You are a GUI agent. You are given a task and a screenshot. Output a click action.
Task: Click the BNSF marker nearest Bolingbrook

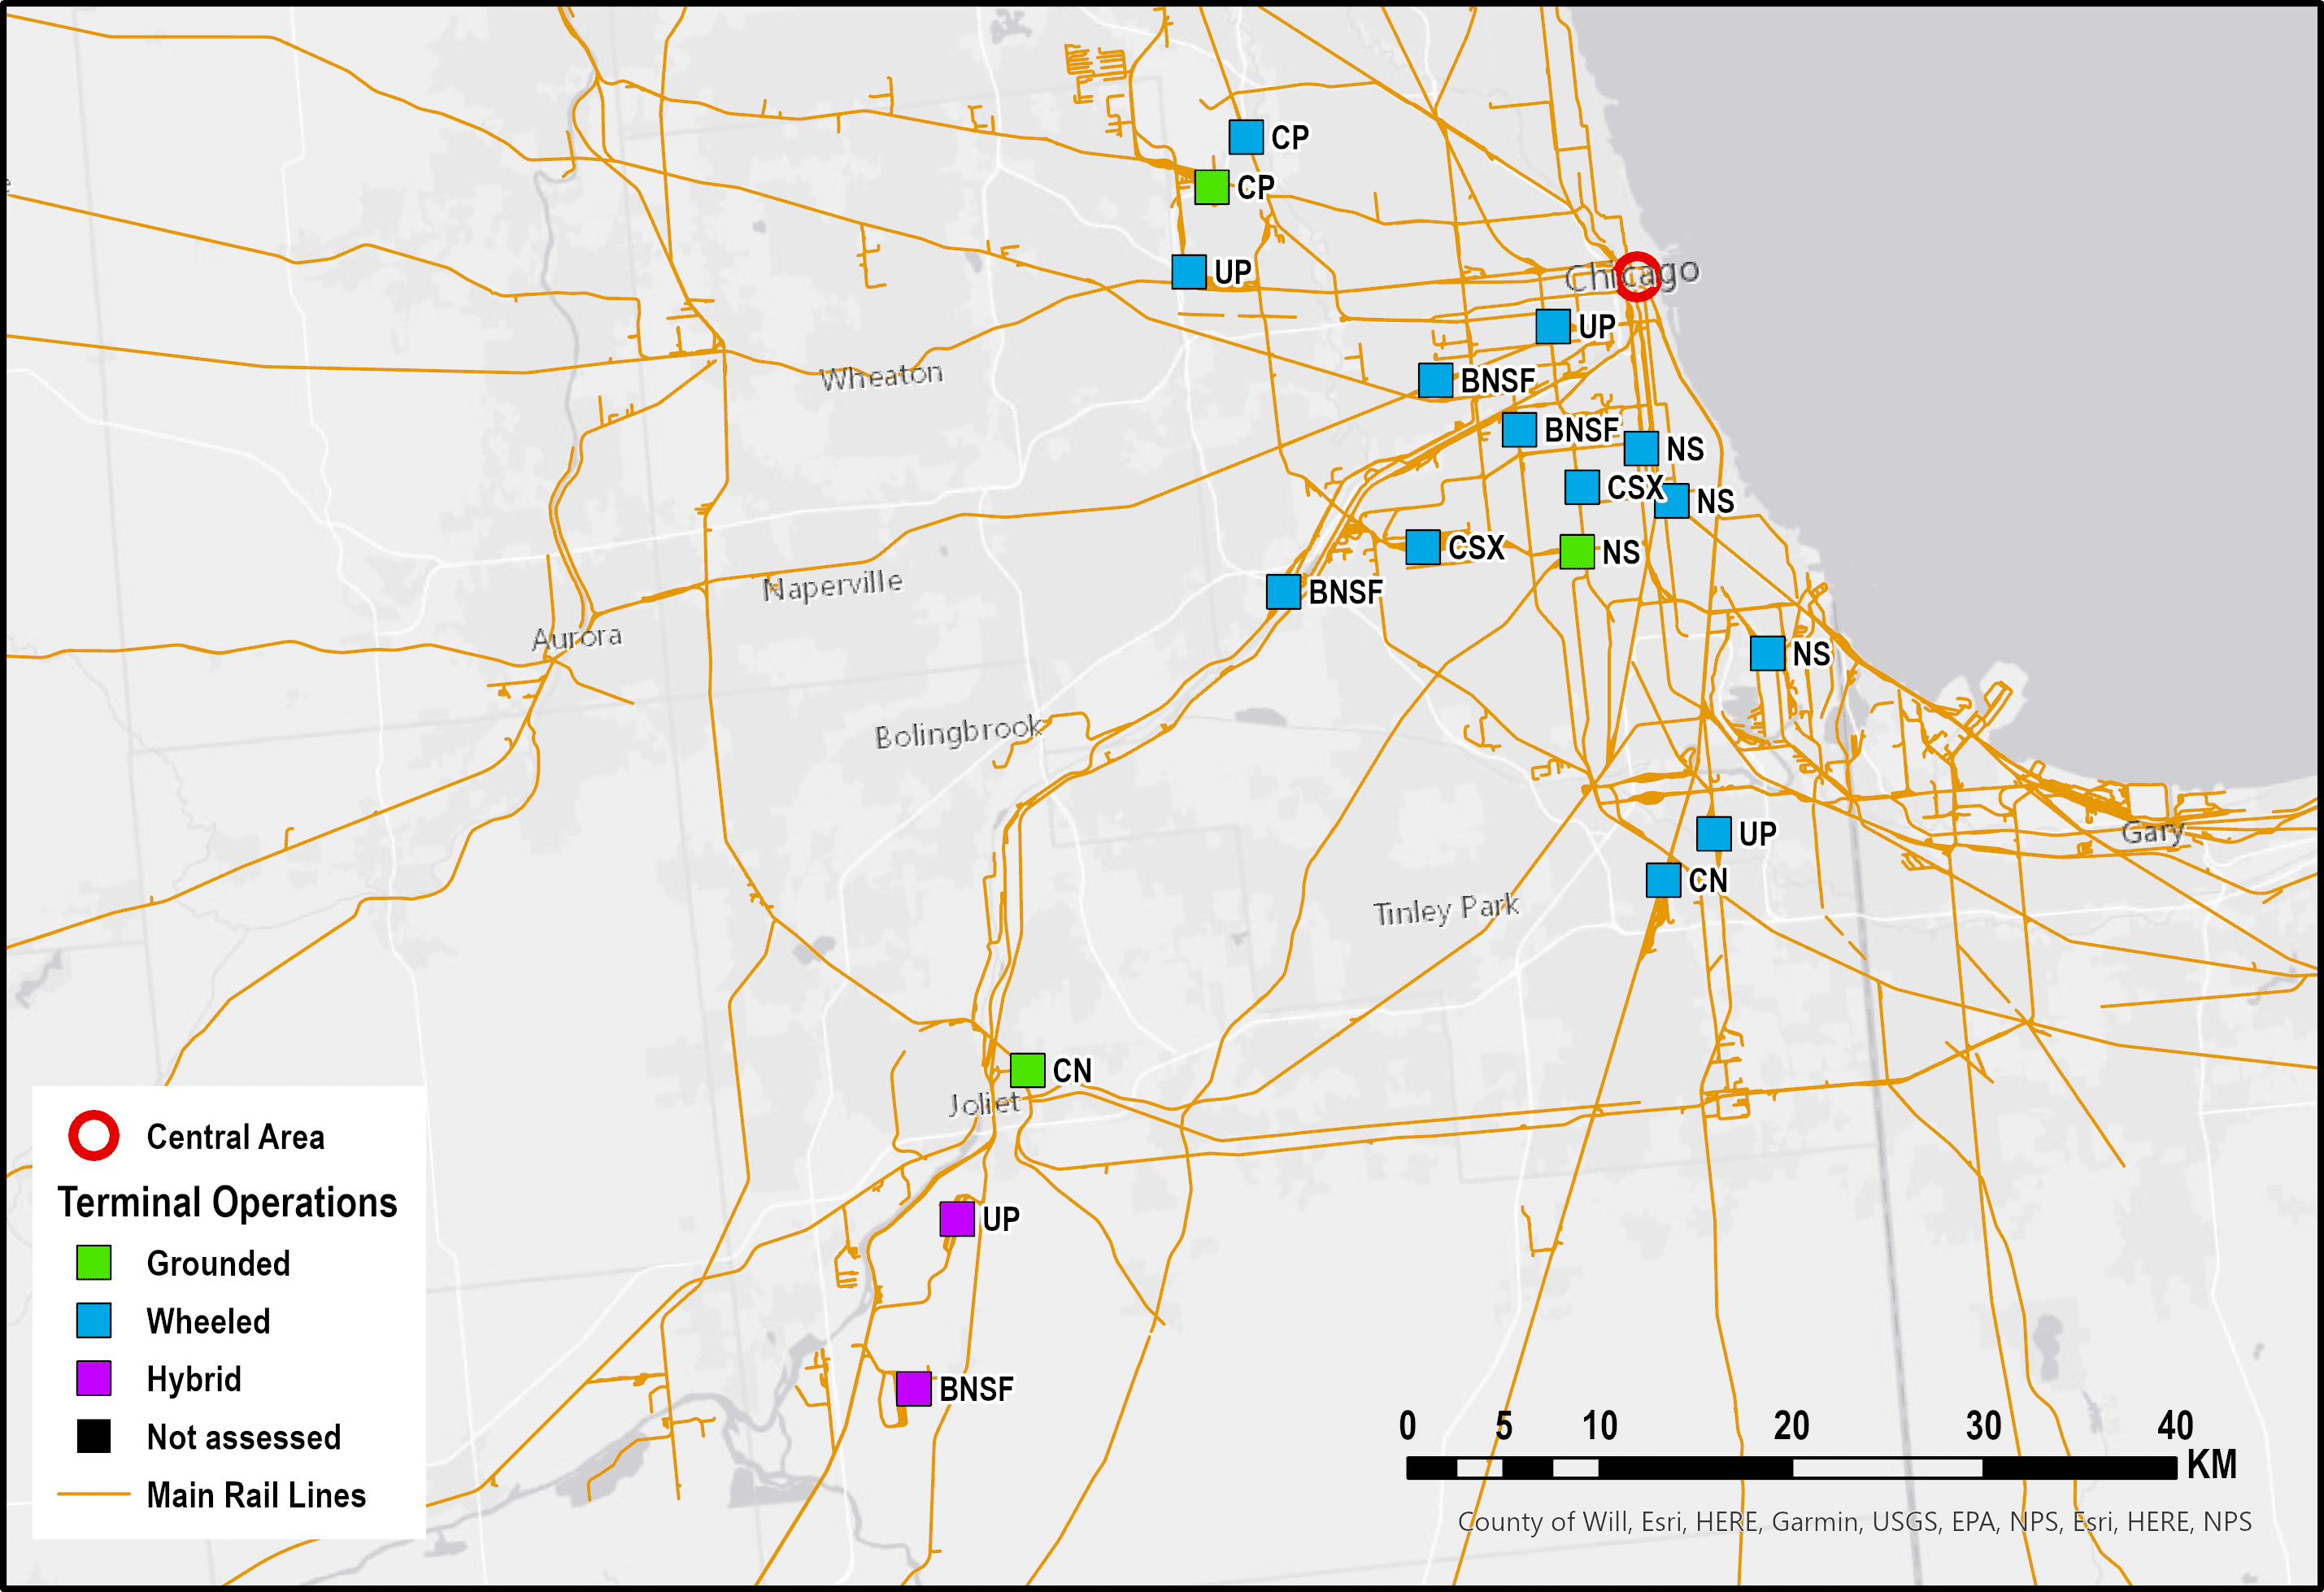pos(1284,592)
